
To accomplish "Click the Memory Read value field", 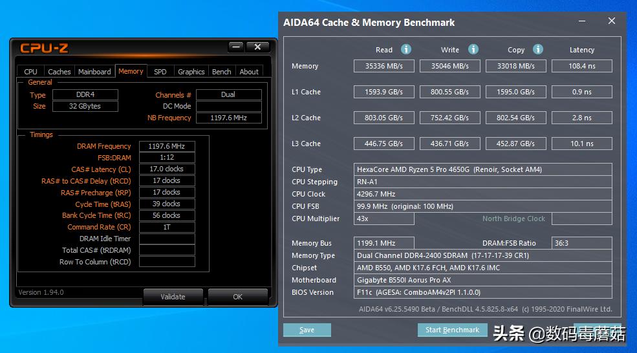I will pyautogui.click(x=384, y=66).
